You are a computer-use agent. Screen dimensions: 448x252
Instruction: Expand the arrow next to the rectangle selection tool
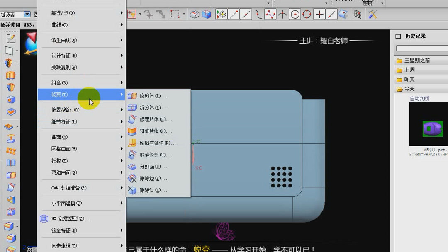pyautogui.click(x=184, y=14)
